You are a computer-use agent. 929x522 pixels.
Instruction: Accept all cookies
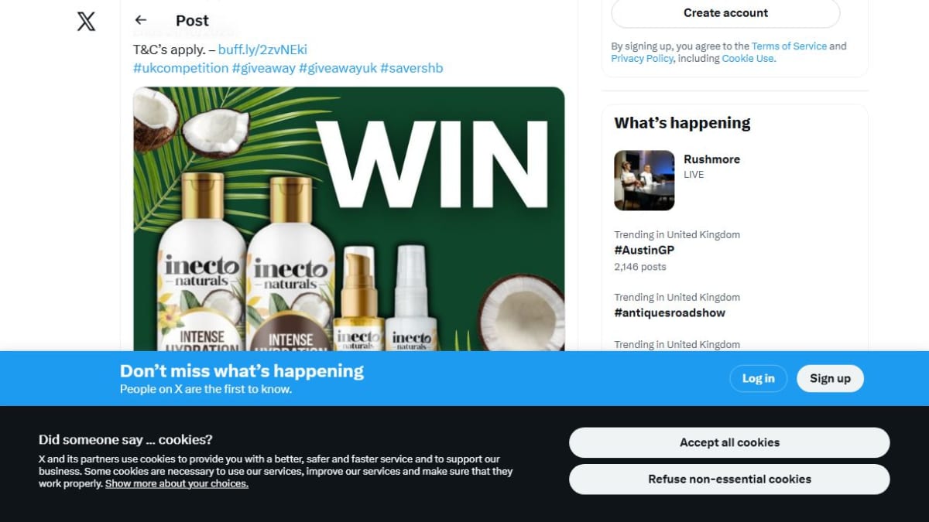click(729, 442)
